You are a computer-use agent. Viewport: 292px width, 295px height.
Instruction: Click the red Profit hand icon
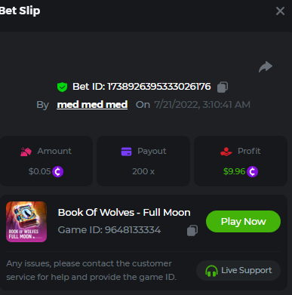coord(226,152)
